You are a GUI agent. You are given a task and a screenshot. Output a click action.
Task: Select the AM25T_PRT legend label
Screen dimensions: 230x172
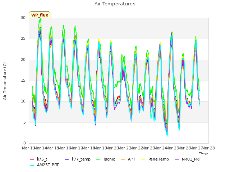click(x=48, y=165)
